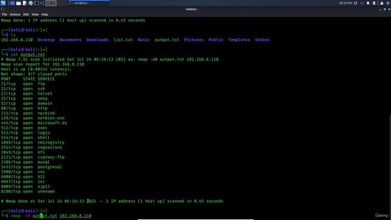391x220 pixels.
Task: Click the Desktop directory name
Action: pyautogui.click(x=46, y=40)
